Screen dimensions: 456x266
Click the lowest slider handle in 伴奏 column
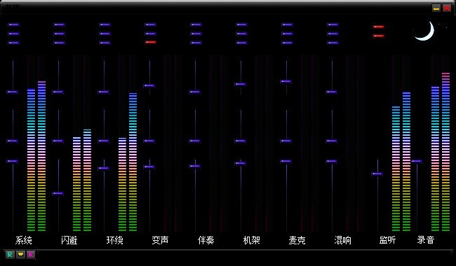(194, 166)
